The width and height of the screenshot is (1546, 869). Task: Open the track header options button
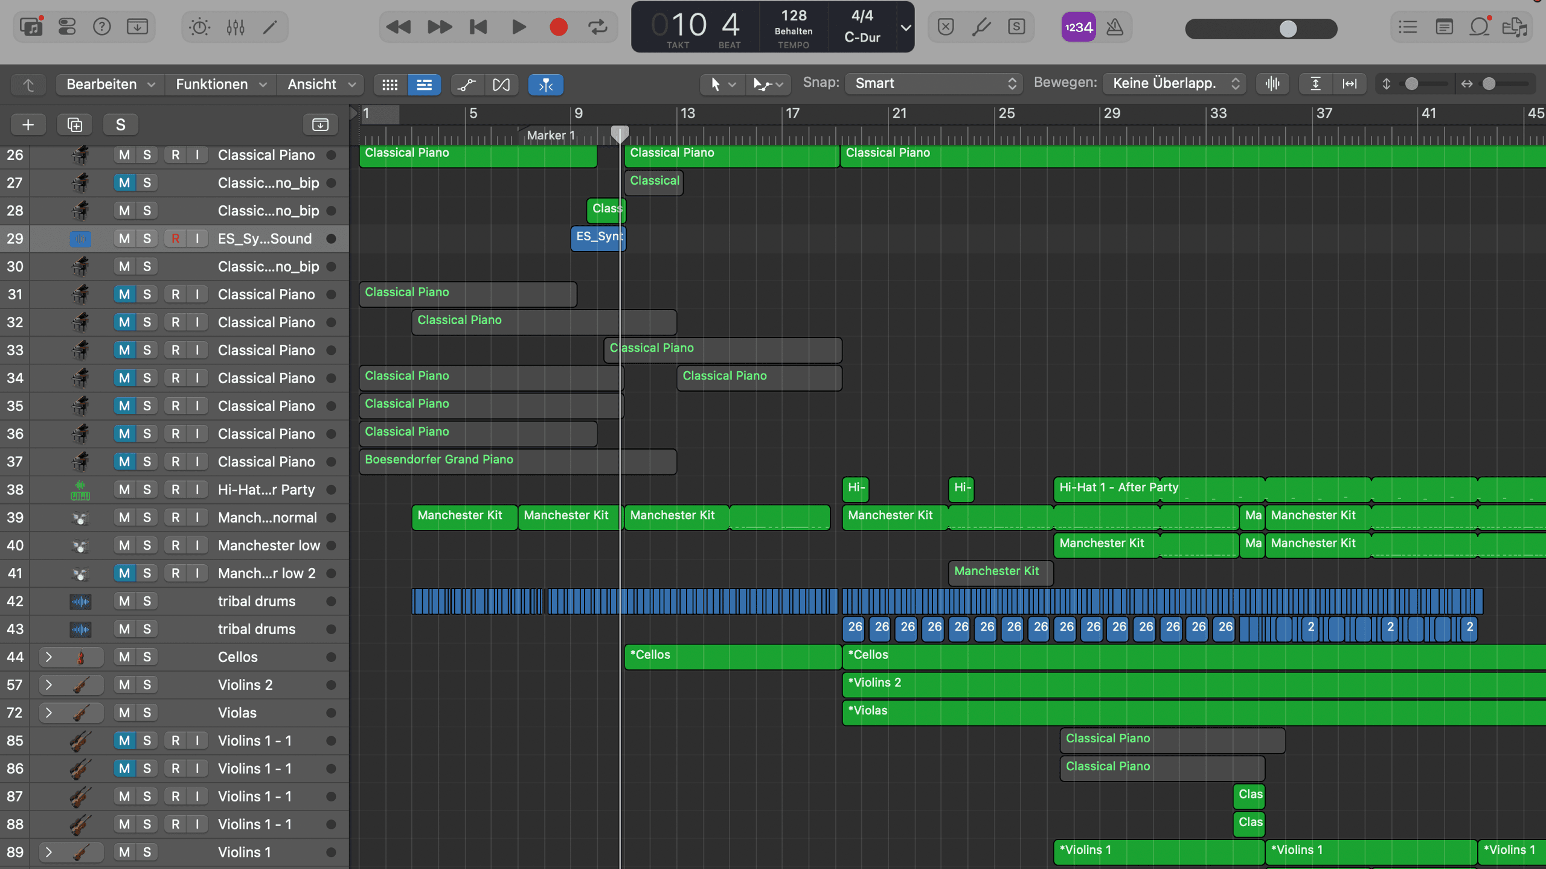[320, 125]
